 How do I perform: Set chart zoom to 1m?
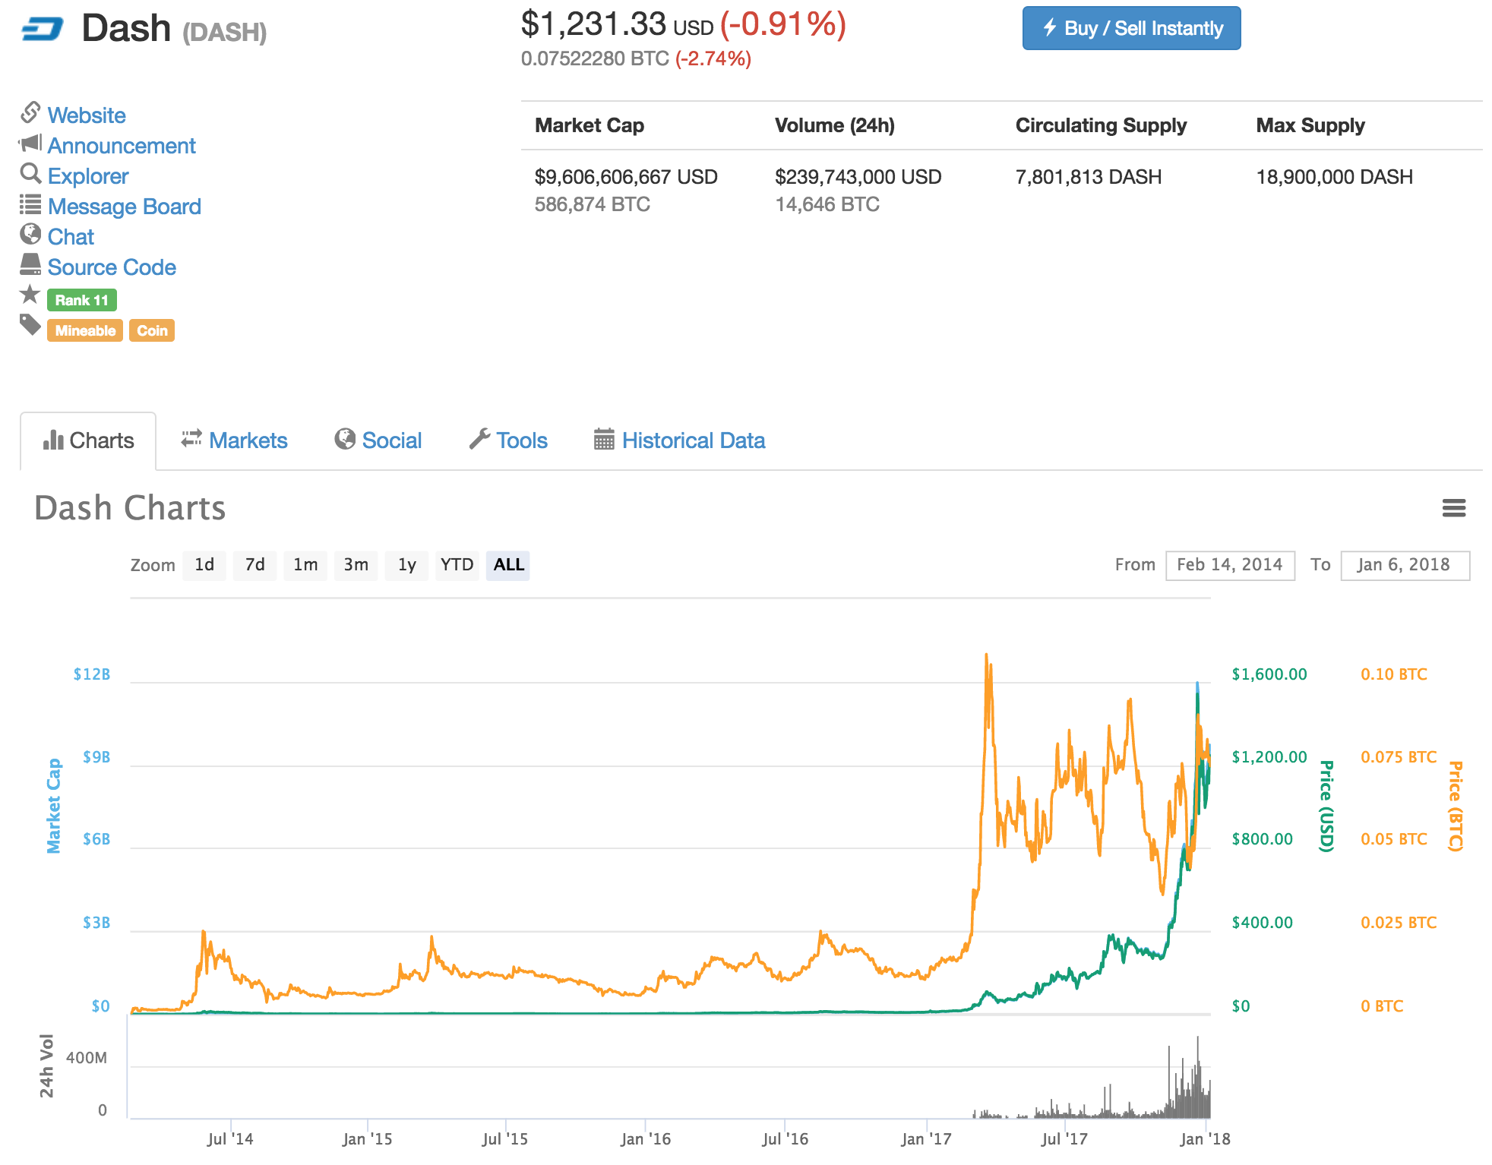coord(305,565)
